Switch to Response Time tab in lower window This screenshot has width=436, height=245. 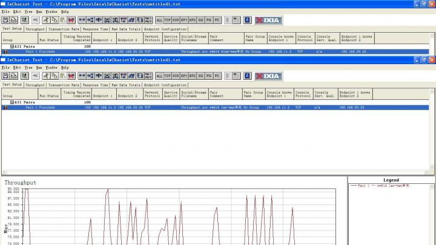coord(96,85)
